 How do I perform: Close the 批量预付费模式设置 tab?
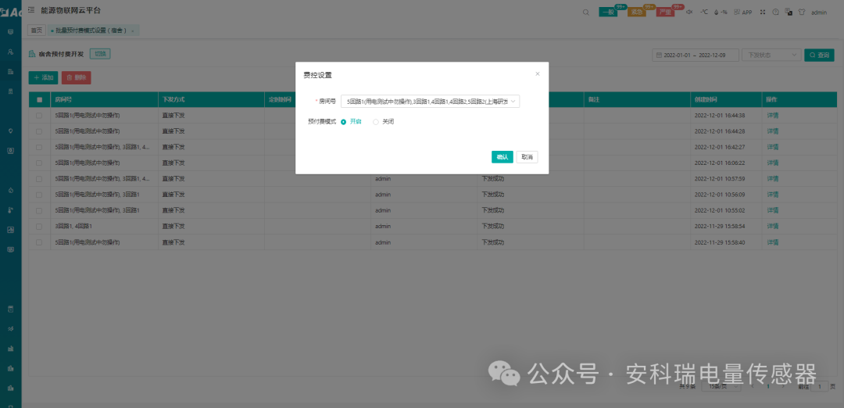(132, 30)
